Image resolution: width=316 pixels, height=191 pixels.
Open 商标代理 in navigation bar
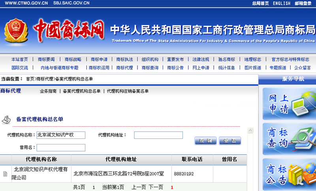click(x=124, y=68)
